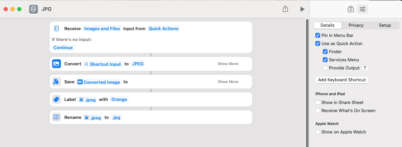
Task: Open the Action Library panel icon
Action: tap(351, 9)
